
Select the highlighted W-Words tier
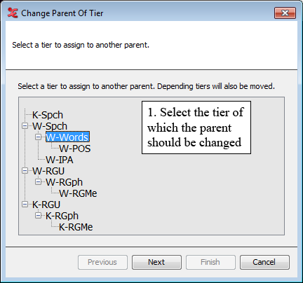point(67,137)
